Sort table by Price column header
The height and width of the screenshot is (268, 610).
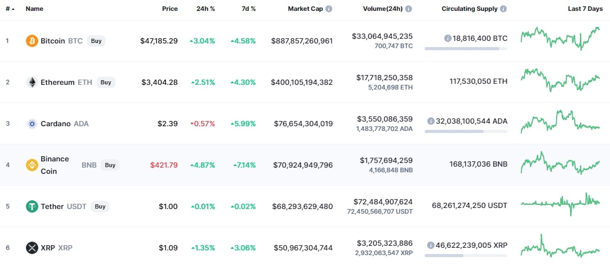tap(170, 9)
